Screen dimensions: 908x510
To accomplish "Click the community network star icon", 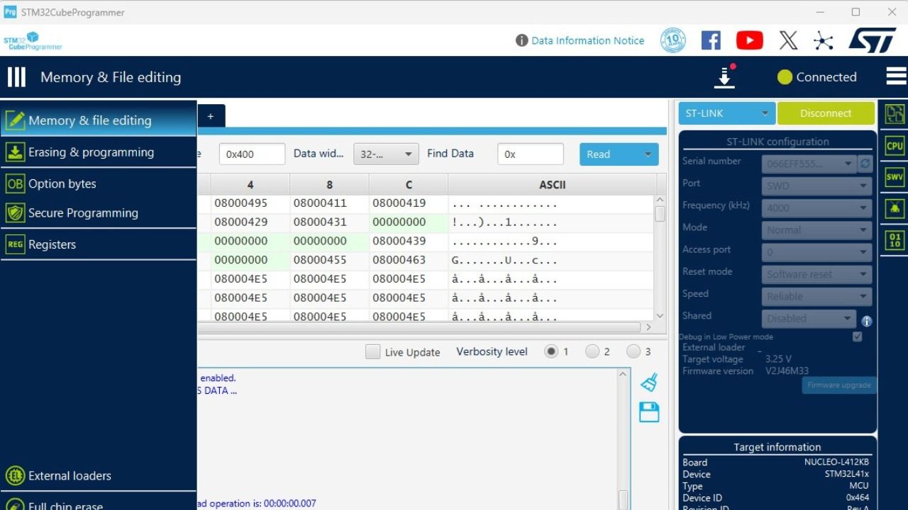I will pyautogui.click(x=823, y=40).
